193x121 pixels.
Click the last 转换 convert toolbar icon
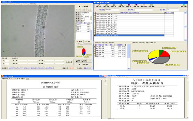(151, 6)
